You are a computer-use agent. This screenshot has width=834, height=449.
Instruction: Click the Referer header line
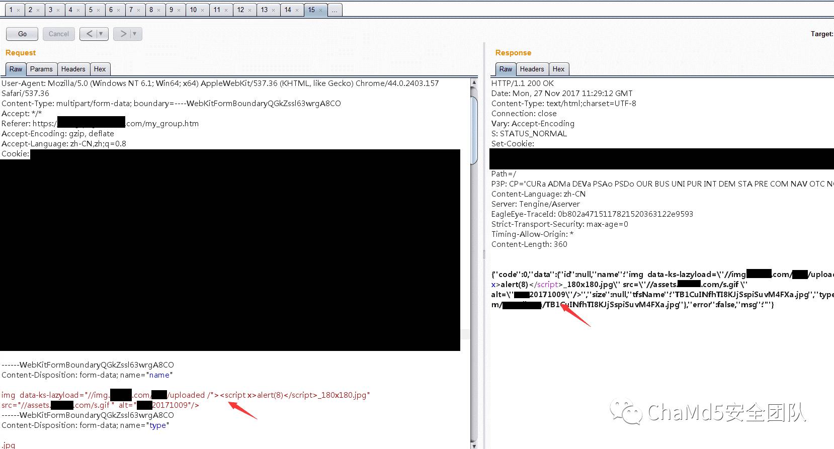tap(100, 124)
